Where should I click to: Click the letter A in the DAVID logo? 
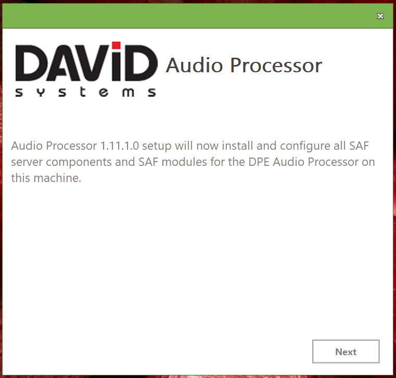(x=60, y=63)
